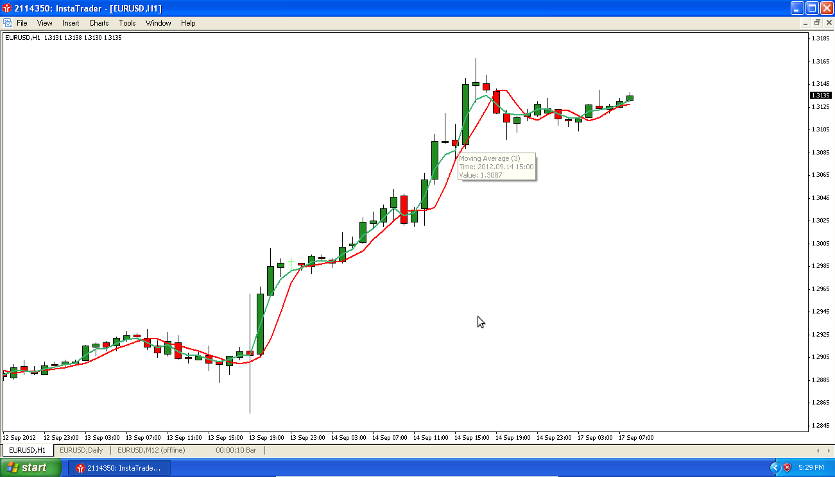
Task: Close the inner EURUSD chart window
Action: point(828,22)
